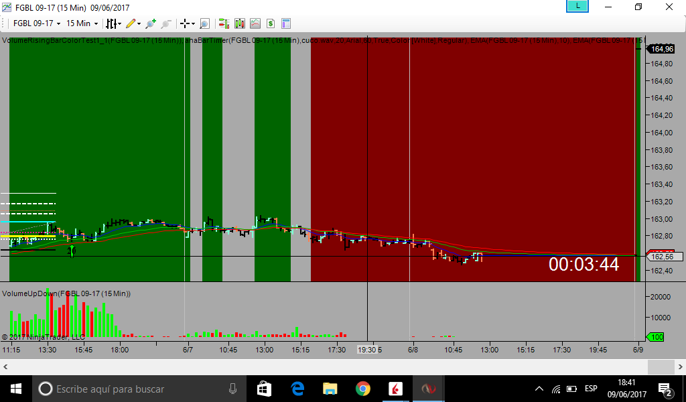Open the strategies dollar icon
Image resolution: width=686 pixels, height=402 pixels.
click(x=271, y=23)
